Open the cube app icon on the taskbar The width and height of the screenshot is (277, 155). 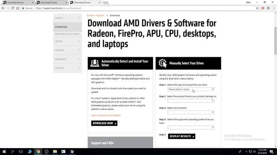[46, 152]
